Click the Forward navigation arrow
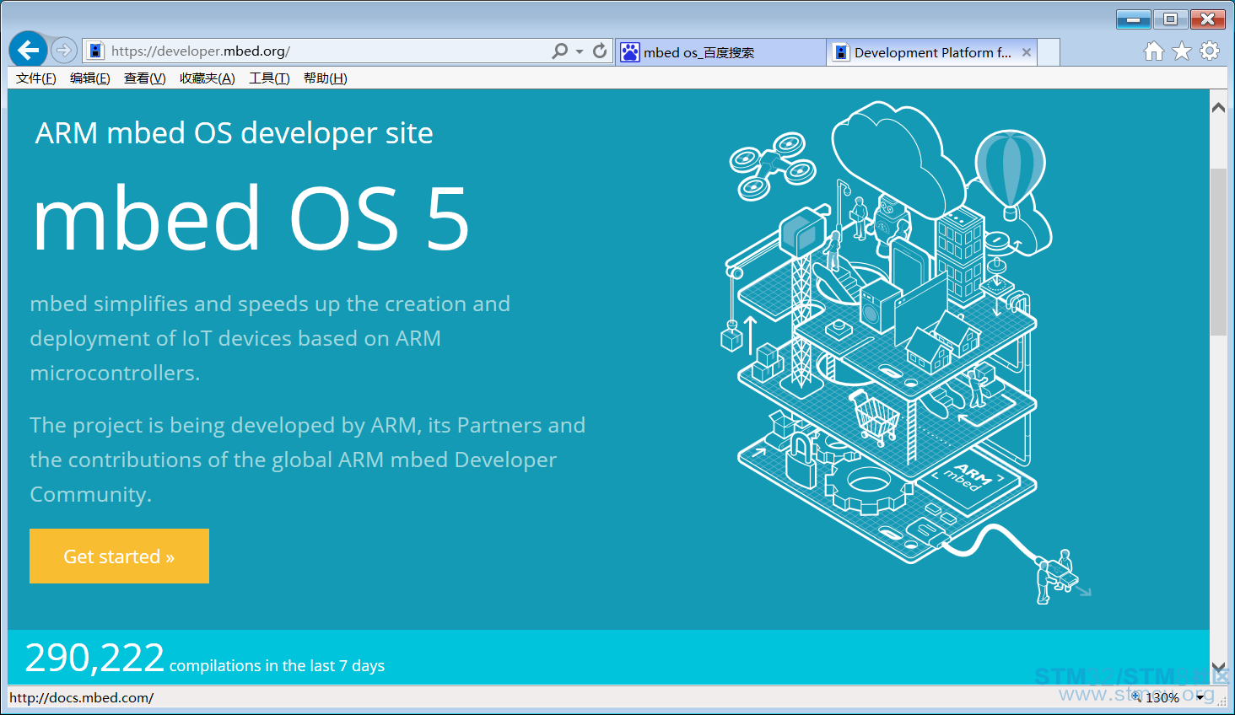The height and width of the screenshot is (715, 1235). [63, 51]
